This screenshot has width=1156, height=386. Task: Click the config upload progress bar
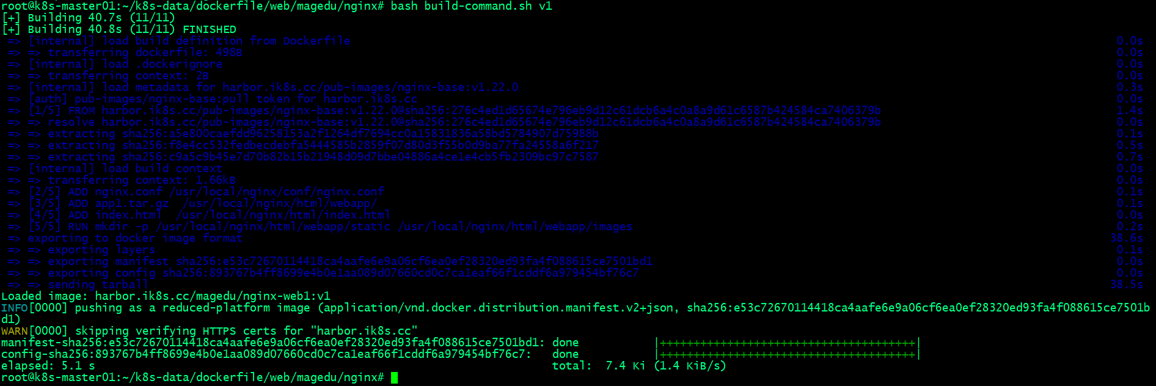(x=787, y=355)
